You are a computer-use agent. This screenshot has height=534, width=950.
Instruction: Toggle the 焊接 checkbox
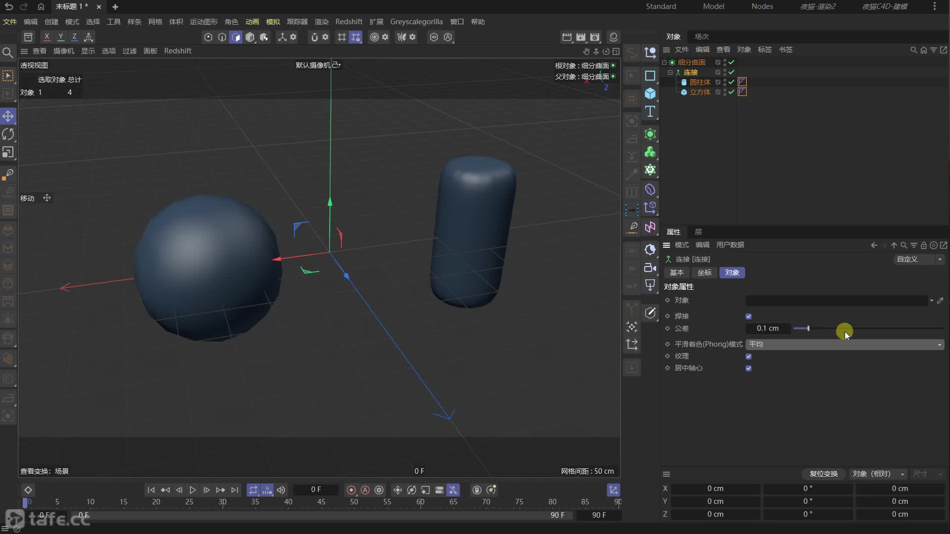(x=749, y=316)
